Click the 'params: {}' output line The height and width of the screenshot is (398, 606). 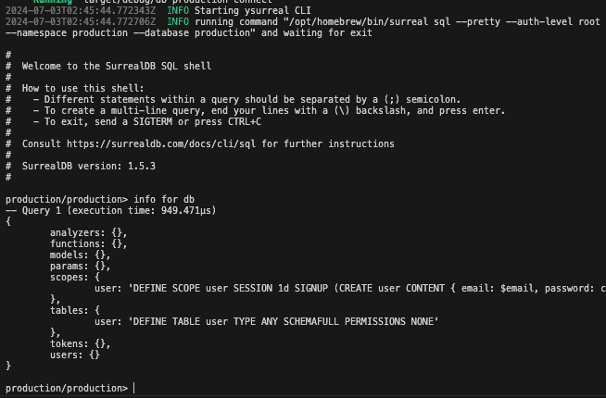(80, 266)
